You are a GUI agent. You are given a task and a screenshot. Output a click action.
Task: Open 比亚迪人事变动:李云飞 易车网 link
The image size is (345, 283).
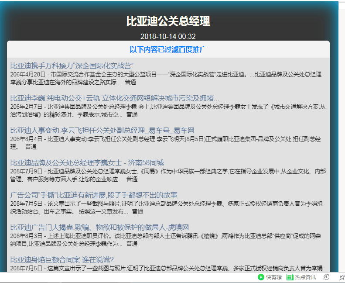coord(102,131)
